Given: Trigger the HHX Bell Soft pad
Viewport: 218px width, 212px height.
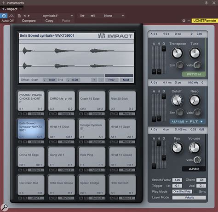Looking at the screenshot, I should point(122,185).
